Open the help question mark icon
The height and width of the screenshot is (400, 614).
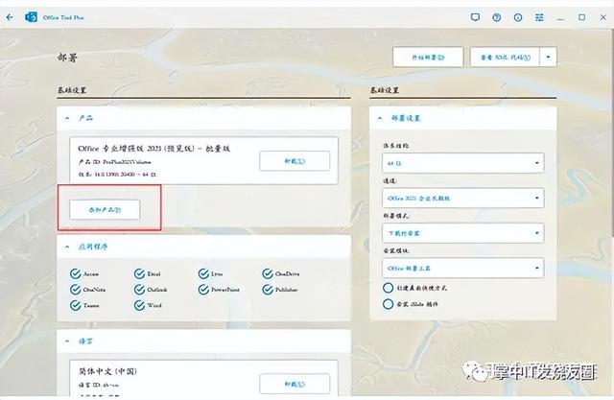click(x=496, y=17)
